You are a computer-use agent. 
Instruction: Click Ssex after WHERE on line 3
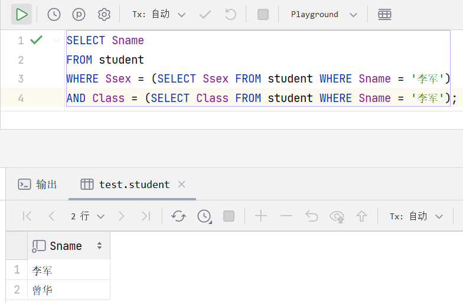point(118,79)
